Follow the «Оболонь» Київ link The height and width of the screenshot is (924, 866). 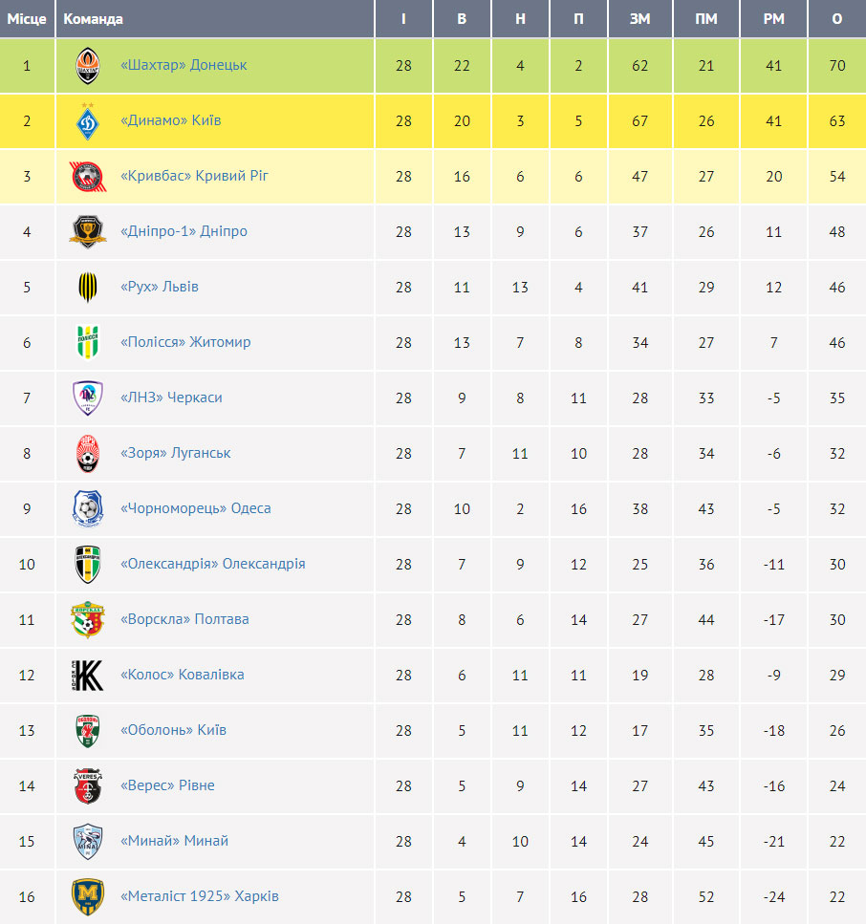[173, 730]
